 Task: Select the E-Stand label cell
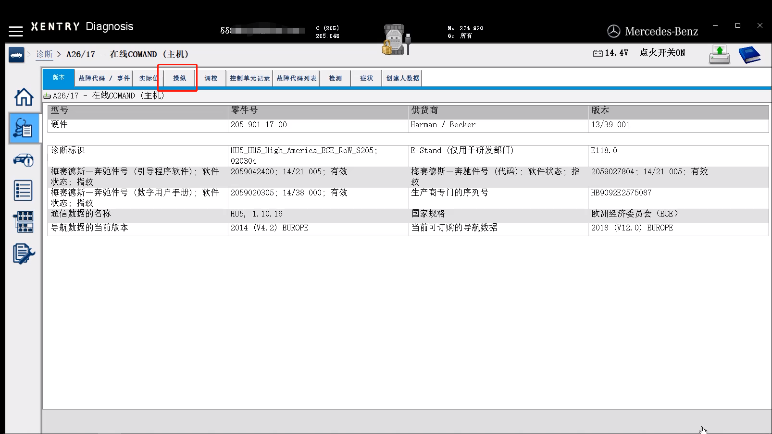pyautogui.click(x=462, y=151)
